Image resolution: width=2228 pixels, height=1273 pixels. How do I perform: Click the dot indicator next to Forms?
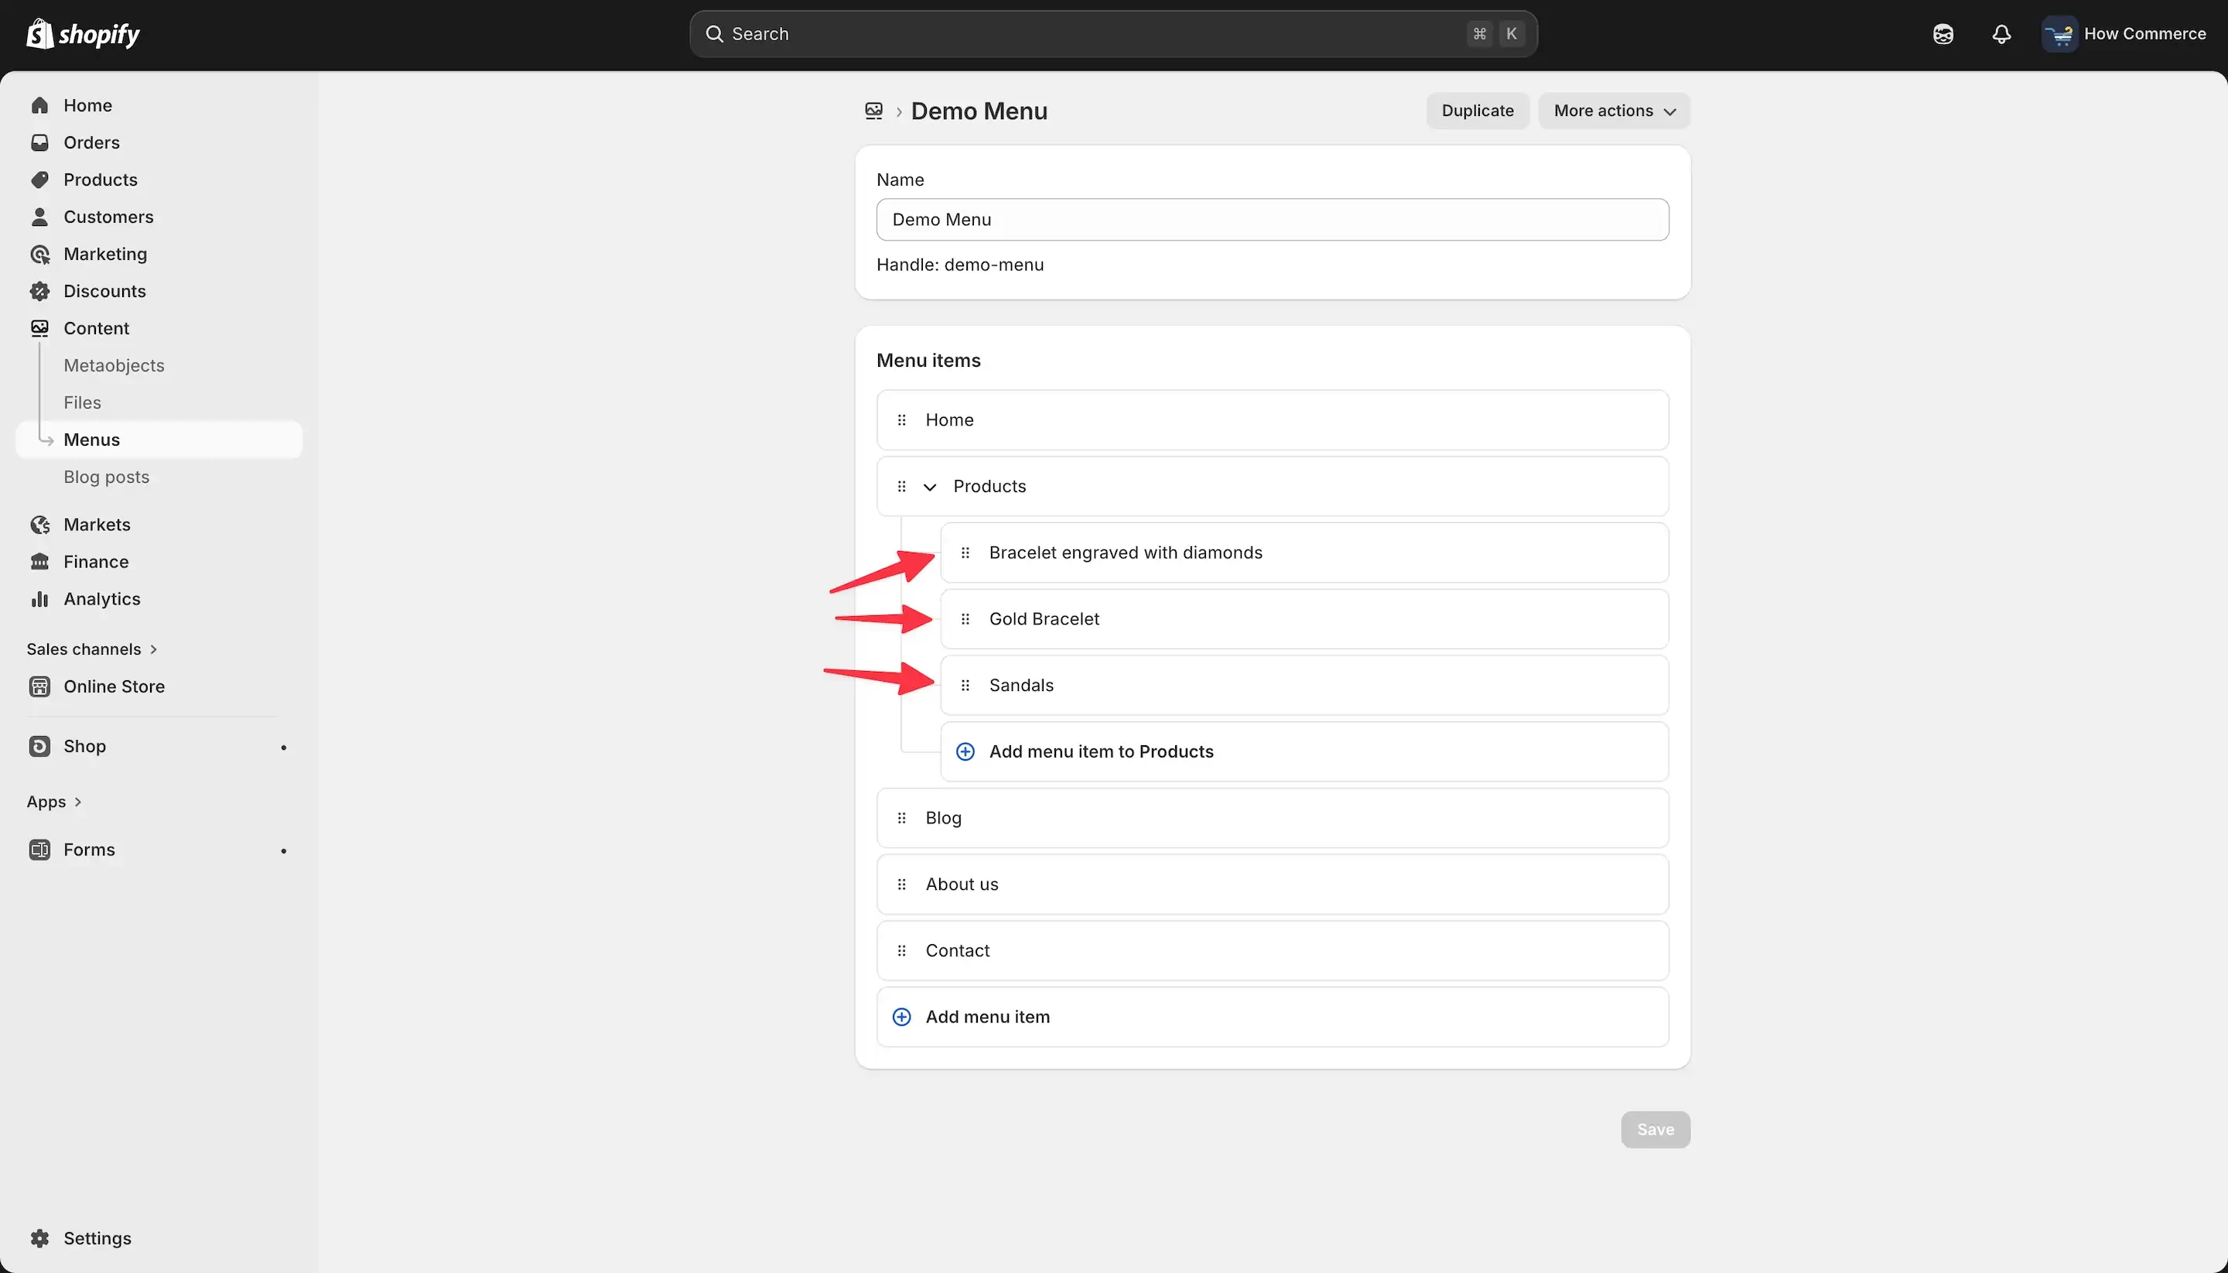pyautogui.click(x=283, y=850)
